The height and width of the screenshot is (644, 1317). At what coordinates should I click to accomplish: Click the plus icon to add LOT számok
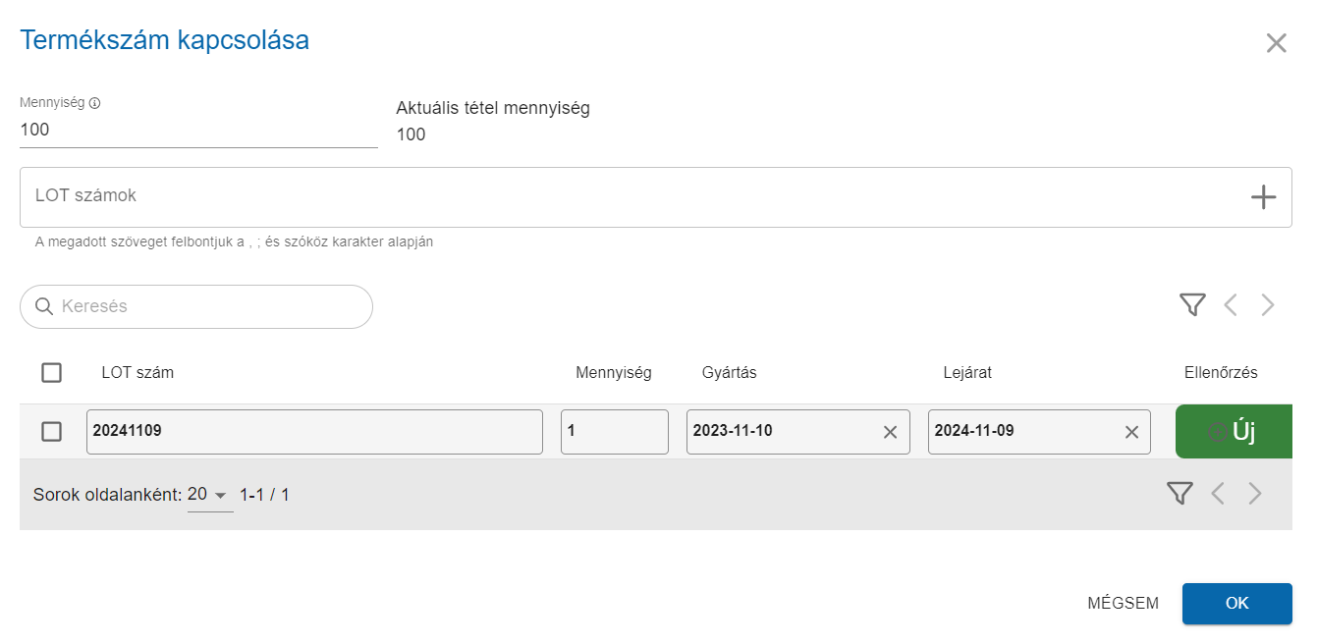(1263, 197)
